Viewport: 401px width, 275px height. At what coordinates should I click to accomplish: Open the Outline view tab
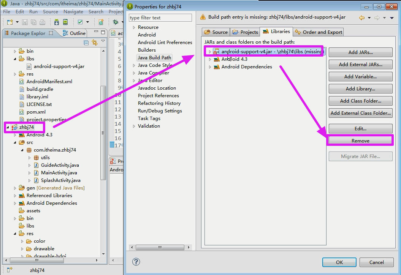[74, 33]
